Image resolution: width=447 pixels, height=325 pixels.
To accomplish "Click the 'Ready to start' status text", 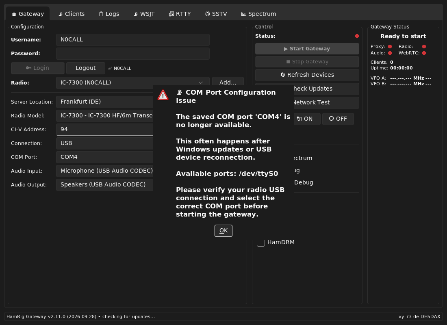I will tap(403, 36).
